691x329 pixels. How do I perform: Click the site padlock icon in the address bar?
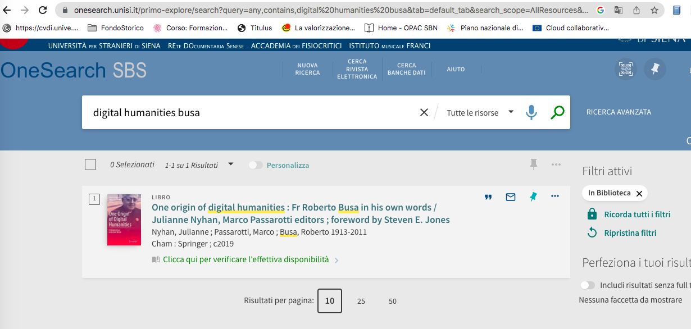click(65, 10)
